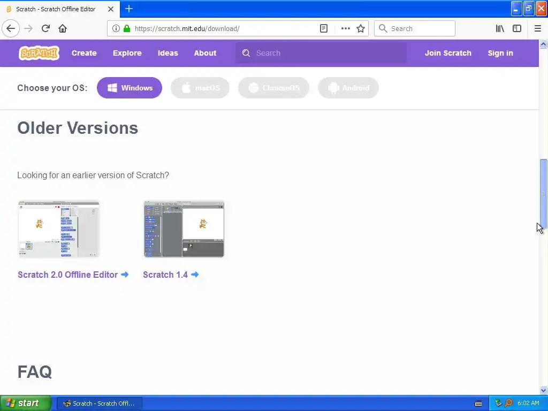Image resolution: width=548 pixels, height=411 pixels.
Task: Focus the Scratch site search field
Action: point(321,53)
